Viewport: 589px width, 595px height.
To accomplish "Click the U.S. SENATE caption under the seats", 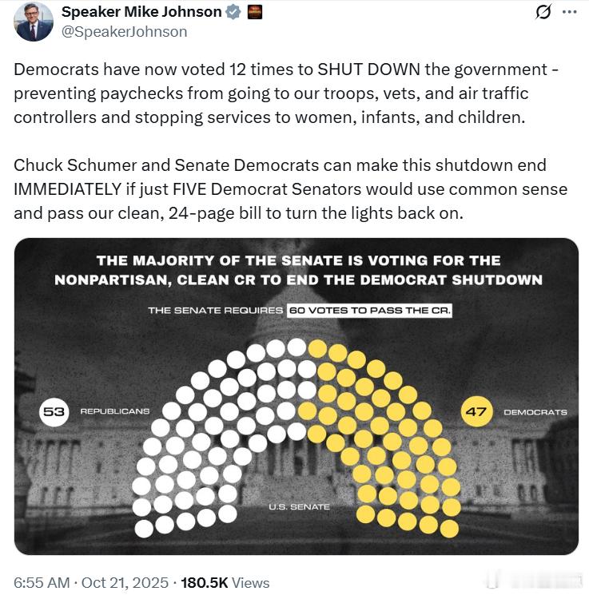I will tap(299, 507).
